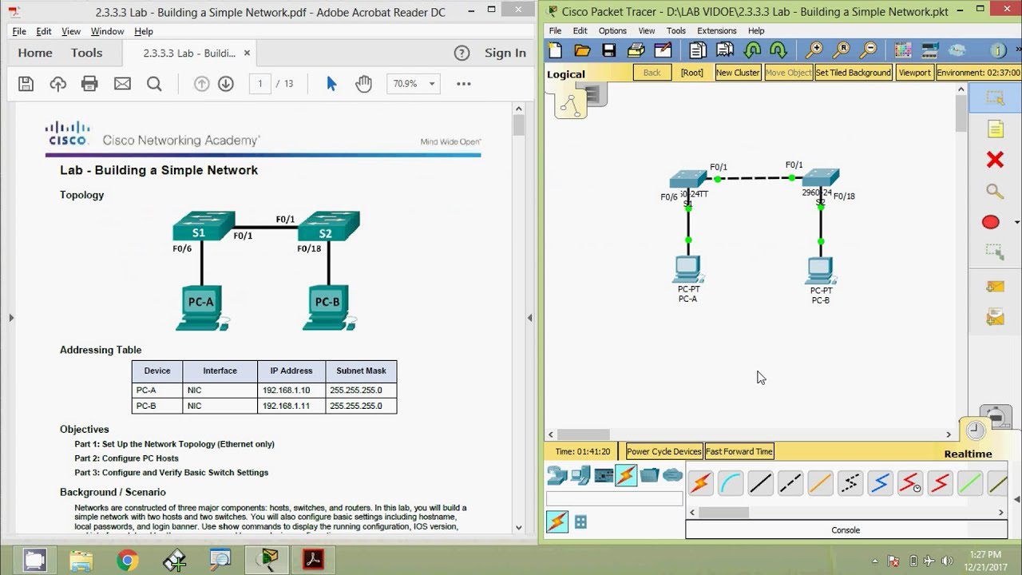Activate the Inspect magnifier tool
This screenshot has width=1022, height=575.
[995, 191]
